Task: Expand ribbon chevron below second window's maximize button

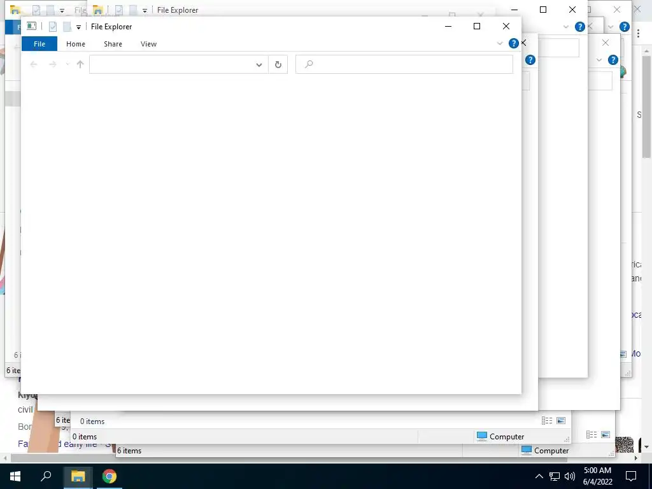Action: [566, 27]
